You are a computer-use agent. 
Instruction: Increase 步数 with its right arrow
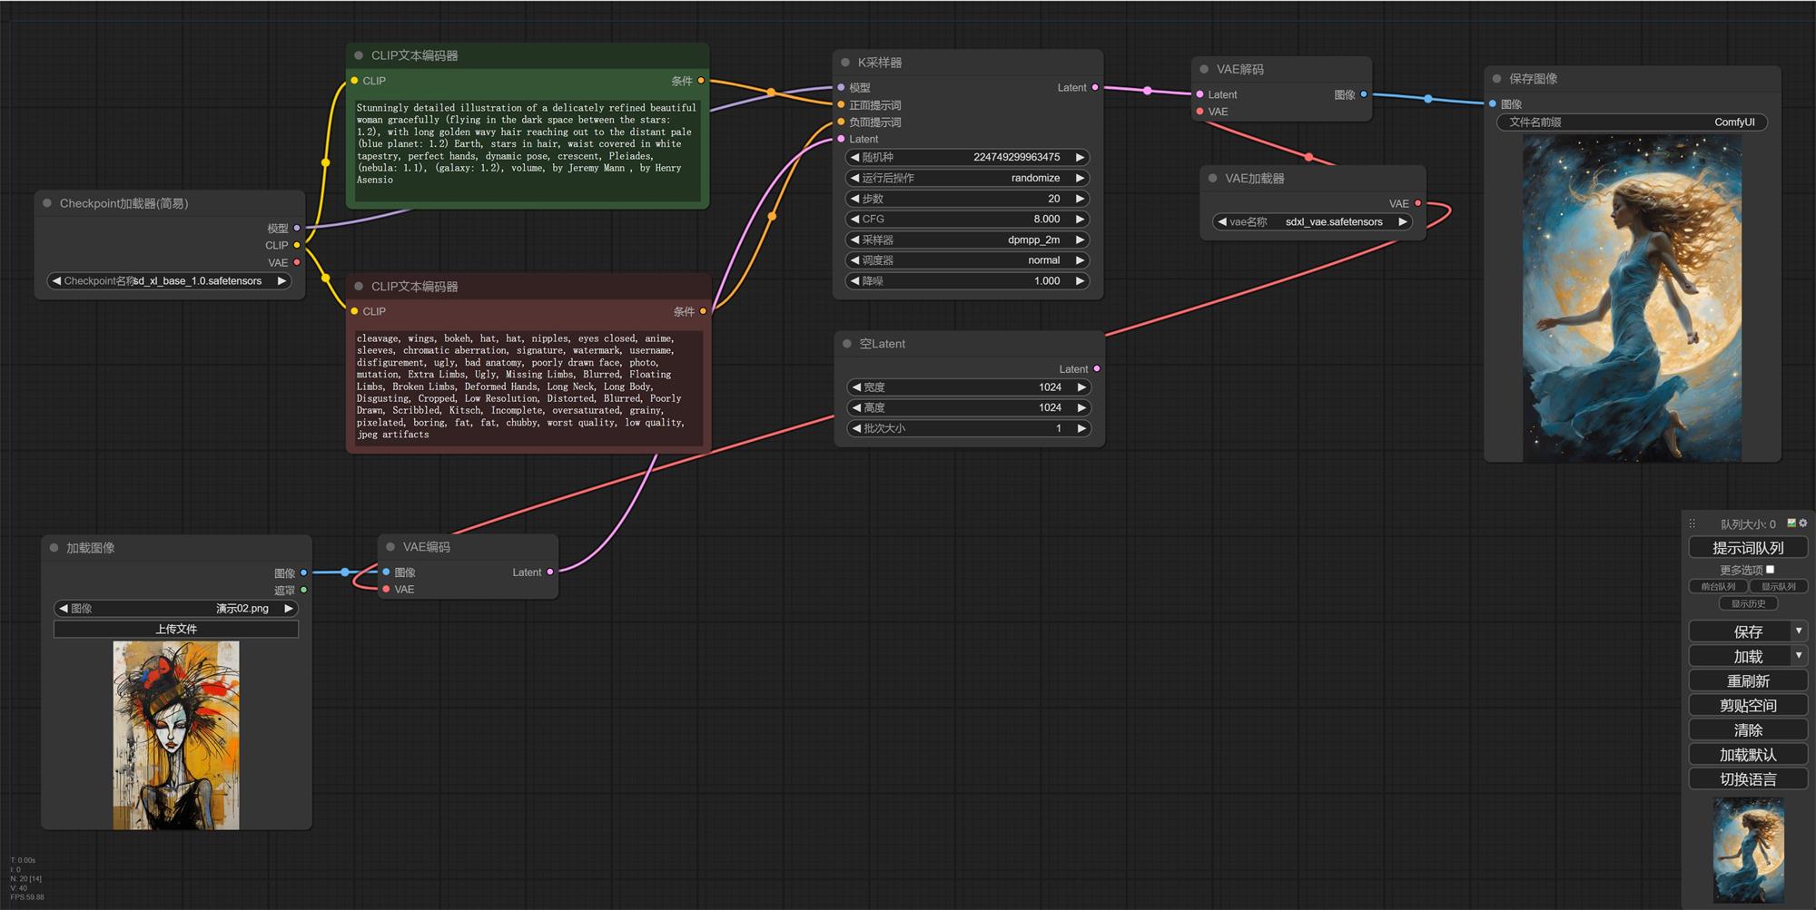click(1080, 199)
